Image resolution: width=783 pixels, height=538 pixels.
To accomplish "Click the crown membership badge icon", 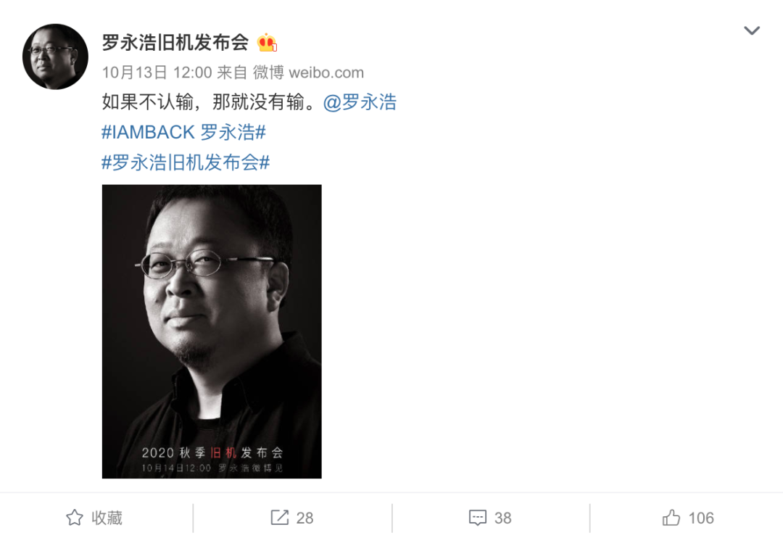I will click(x=267, y=43).
